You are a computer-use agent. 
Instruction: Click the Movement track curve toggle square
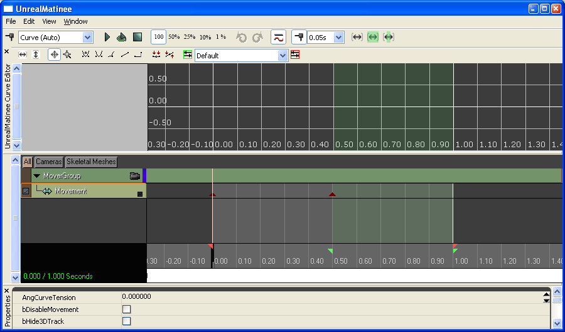pyautogui.click(x=140, y=194)
